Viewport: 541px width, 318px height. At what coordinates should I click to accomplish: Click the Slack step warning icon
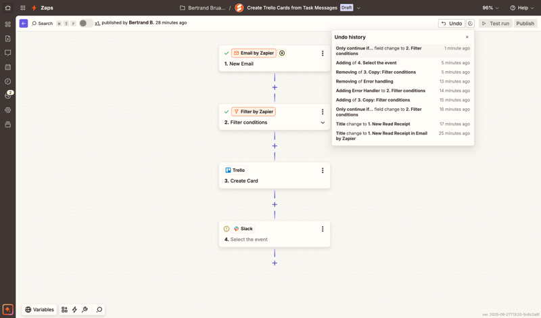[x=227, y=229]
